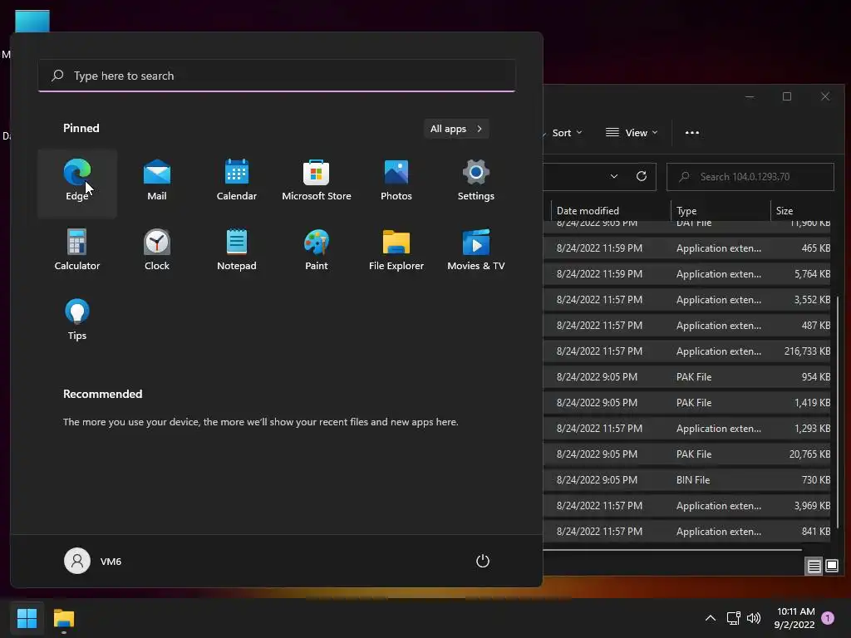Sort by the Size column header
This screenshot has height=638, width=851.
[801, 210]
